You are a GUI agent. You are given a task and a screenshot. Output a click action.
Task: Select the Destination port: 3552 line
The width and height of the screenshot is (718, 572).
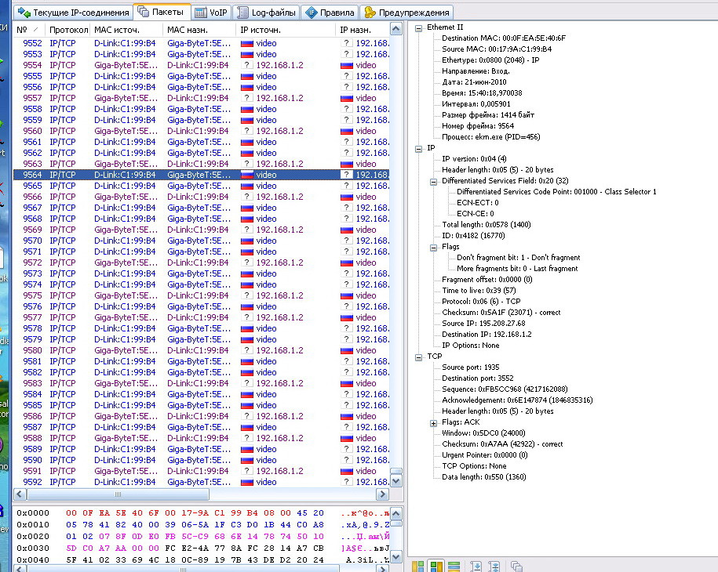[478, 378]
